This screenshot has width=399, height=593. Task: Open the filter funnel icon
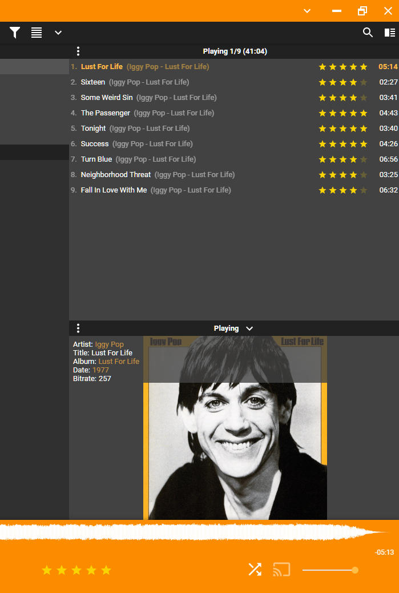15,33
